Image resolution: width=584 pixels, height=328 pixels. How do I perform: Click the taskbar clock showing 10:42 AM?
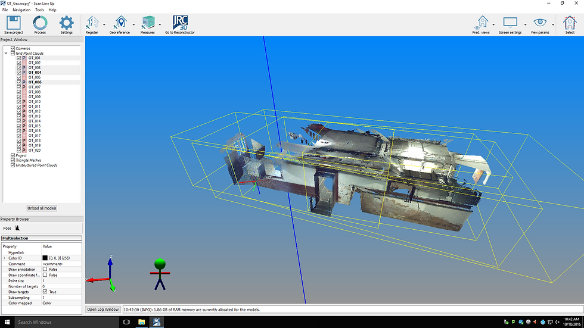coord(571,322)
